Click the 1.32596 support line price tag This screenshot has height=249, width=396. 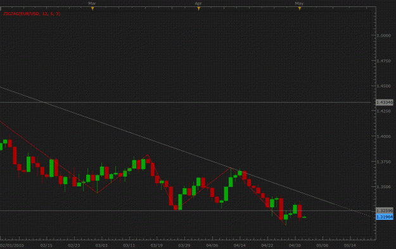(x=385, y=210)
